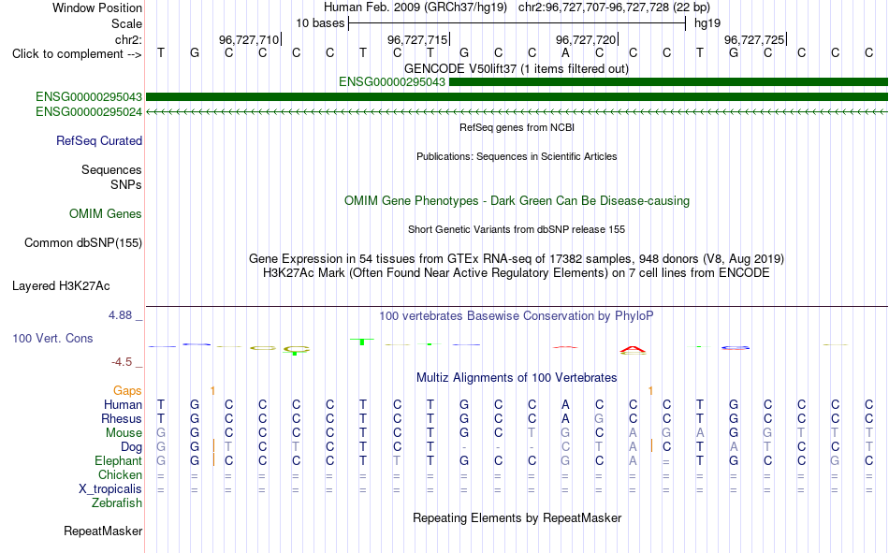Click the chr2:96,727,707-96,727,728 position text
Viewport: 889px width, 553px height.
(x=614, y=7)
